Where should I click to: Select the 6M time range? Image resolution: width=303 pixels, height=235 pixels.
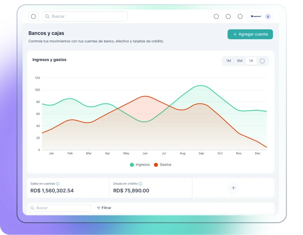pyautogui.click(x=240, y=61)
